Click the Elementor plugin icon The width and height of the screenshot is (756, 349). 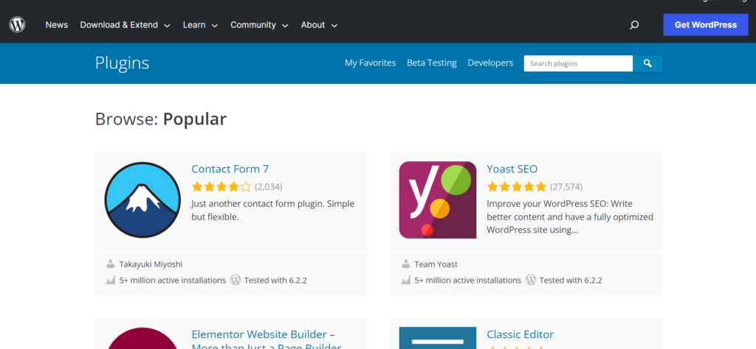point(142,339)
